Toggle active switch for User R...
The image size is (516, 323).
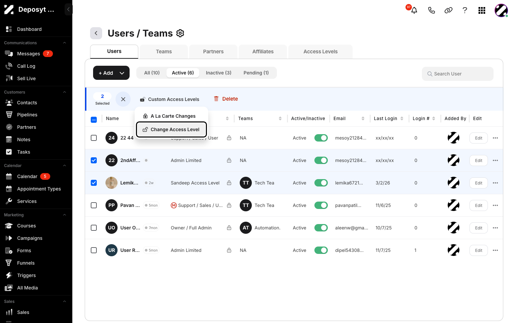tap(321, 250)
